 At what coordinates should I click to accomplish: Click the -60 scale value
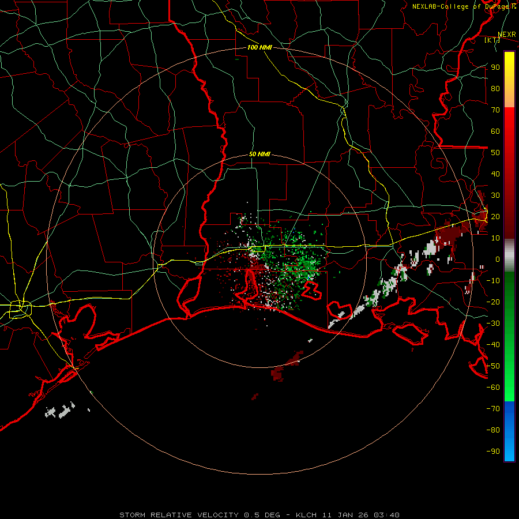click(x=493, y=388)
